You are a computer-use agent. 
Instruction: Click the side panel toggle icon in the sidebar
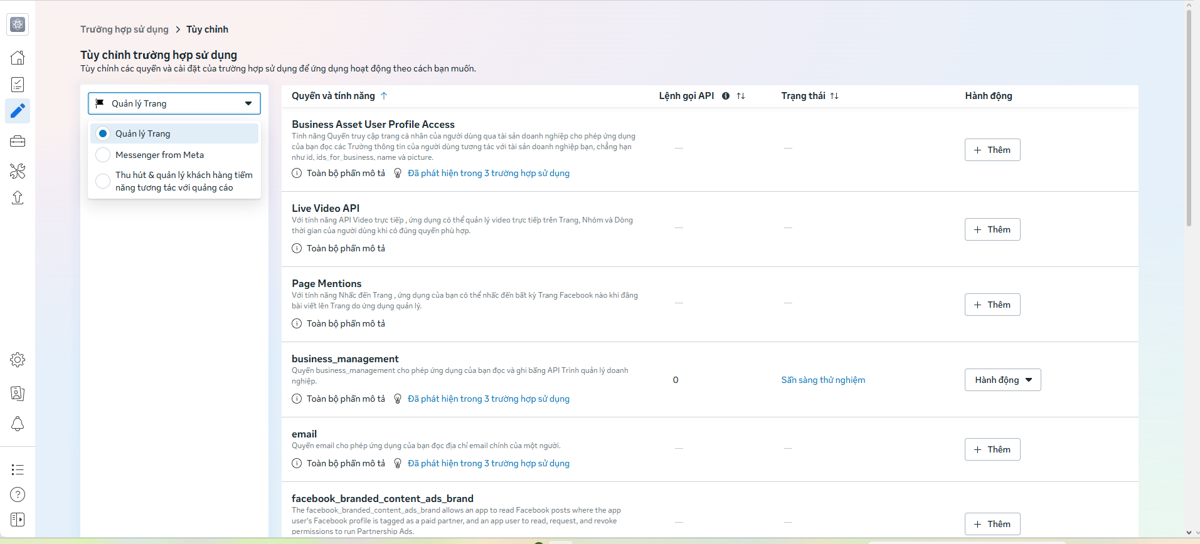pyautogui.click(x=18, y=520)
